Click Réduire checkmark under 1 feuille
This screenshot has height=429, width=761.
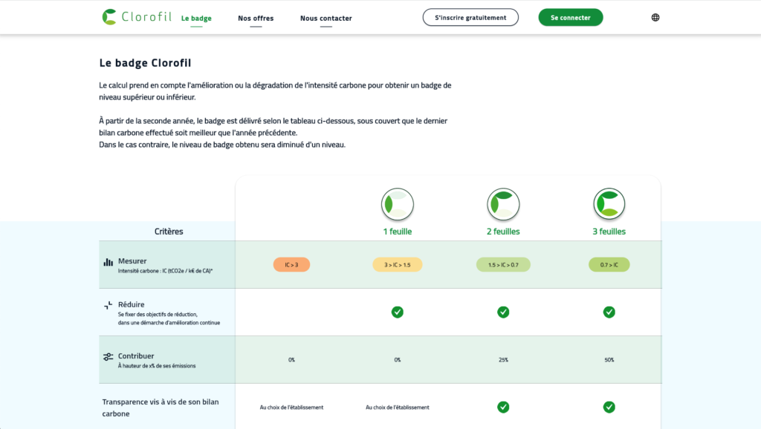point(398,312)
